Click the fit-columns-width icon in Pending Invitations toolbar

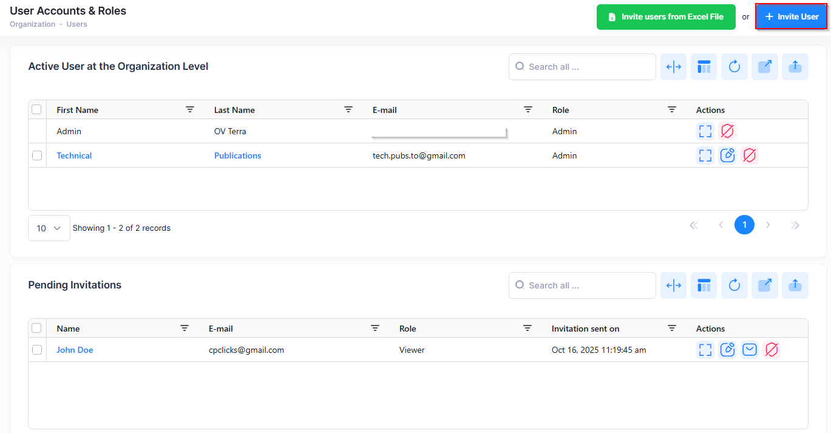673,285
